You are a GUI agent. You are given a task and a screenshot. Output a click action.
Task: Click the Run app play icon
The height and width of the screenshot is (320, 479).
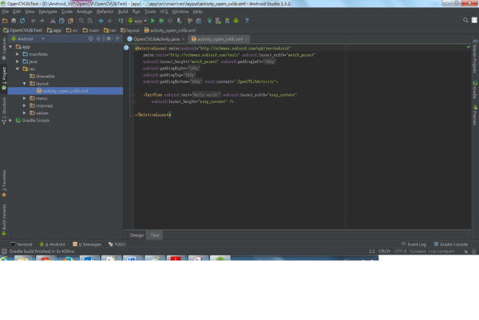tap(153, 21)
